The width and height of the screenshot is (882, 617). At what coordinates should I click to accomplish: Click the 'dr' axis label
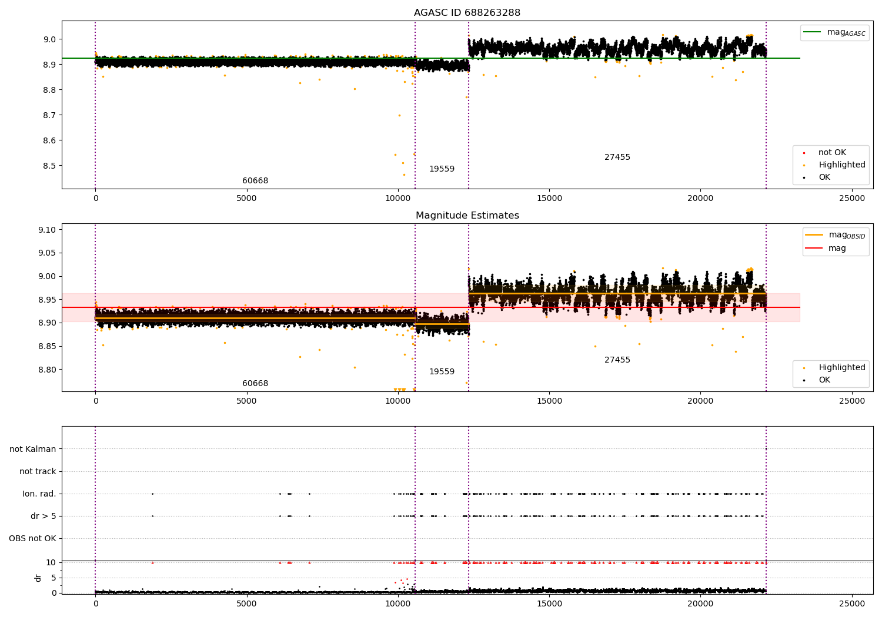point(38,578)
